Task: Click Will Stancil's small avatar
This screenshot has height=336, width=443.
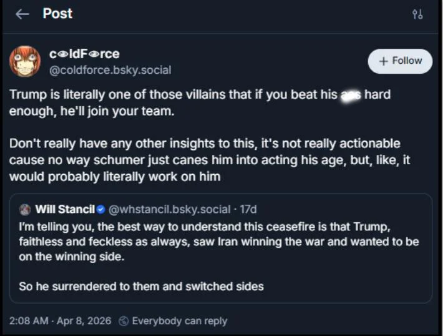Action: click(x=25, y=209)
